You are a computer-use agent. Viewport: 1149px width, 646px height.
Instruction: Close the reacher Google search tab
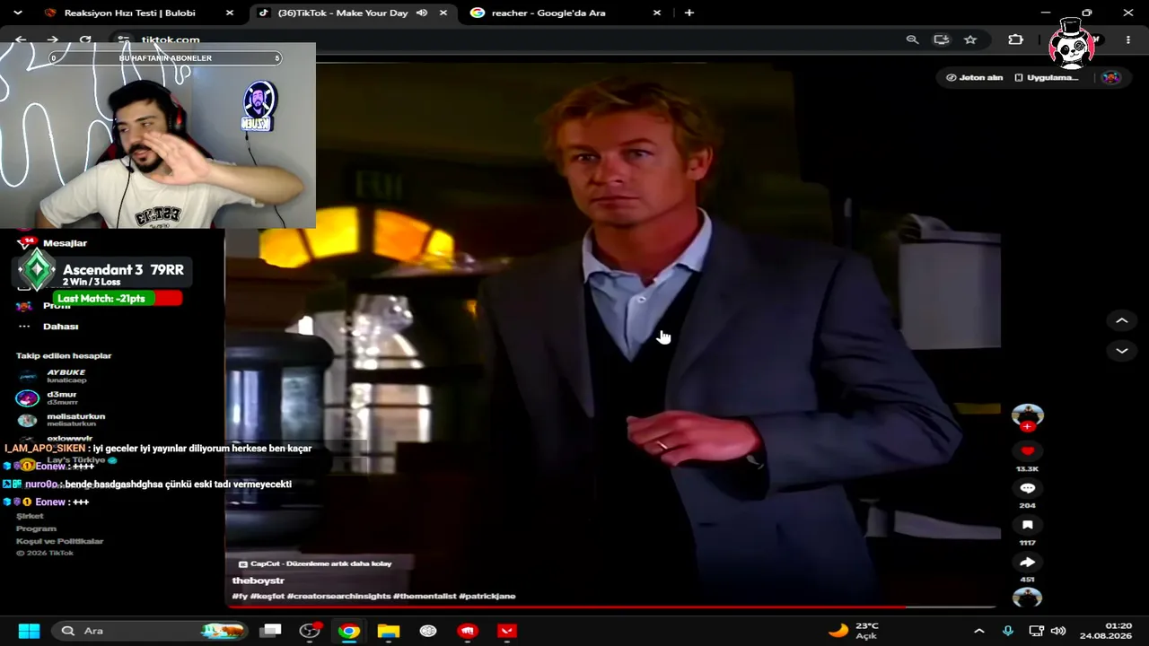(x=657, y=13)
